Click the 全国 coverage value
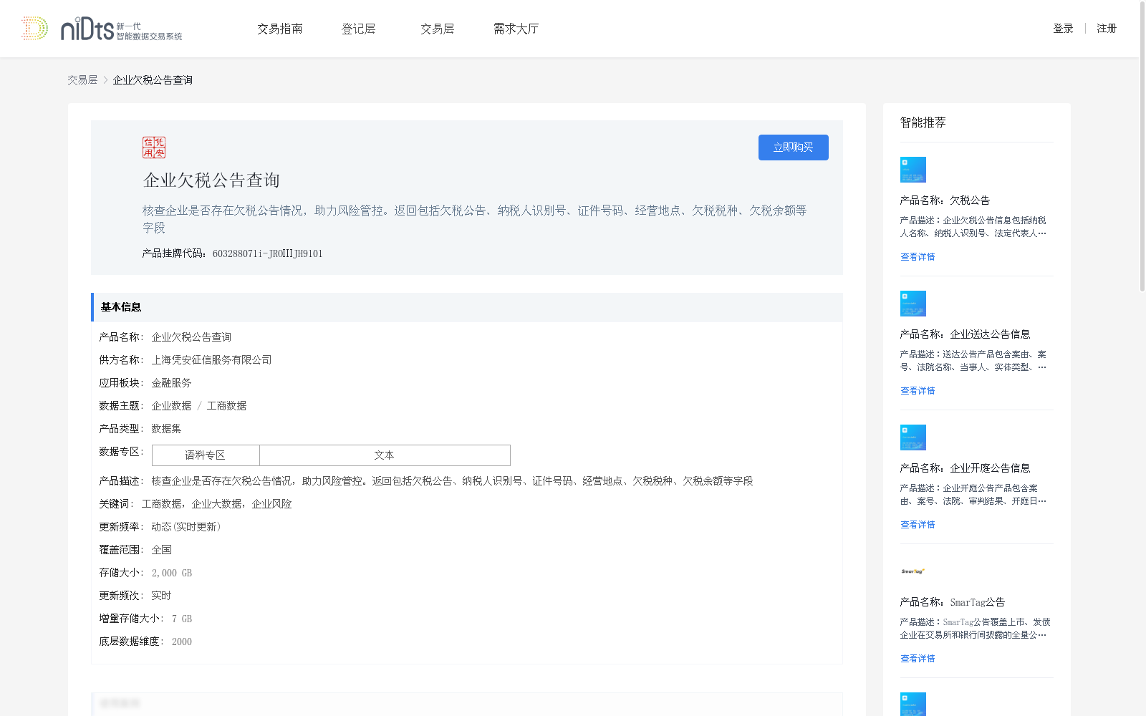The width and height of the screenshot is (1146, 716). 161,550
